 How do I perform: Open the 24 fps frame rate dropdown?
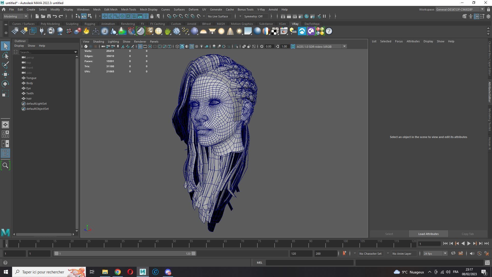coord(435,254)
